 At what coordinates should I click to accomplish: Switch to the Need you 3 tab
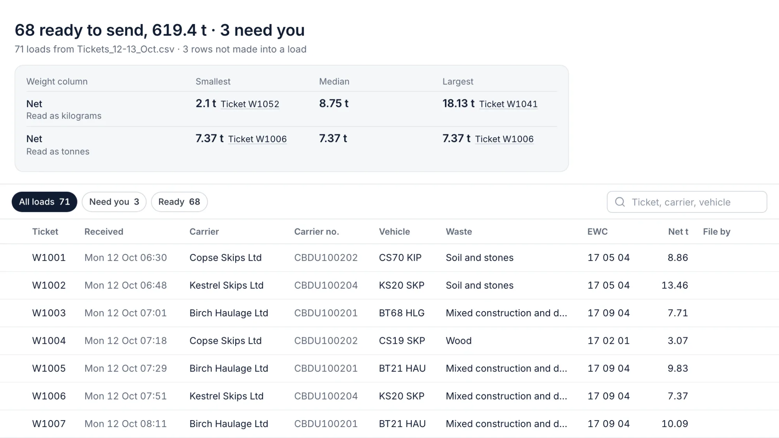point(114,202)
